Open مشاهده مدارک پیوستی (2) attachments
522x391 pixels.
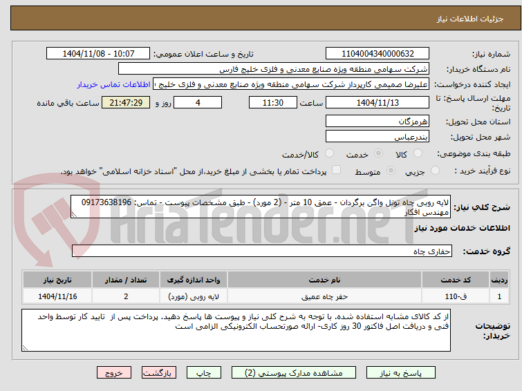click(294, 373)
